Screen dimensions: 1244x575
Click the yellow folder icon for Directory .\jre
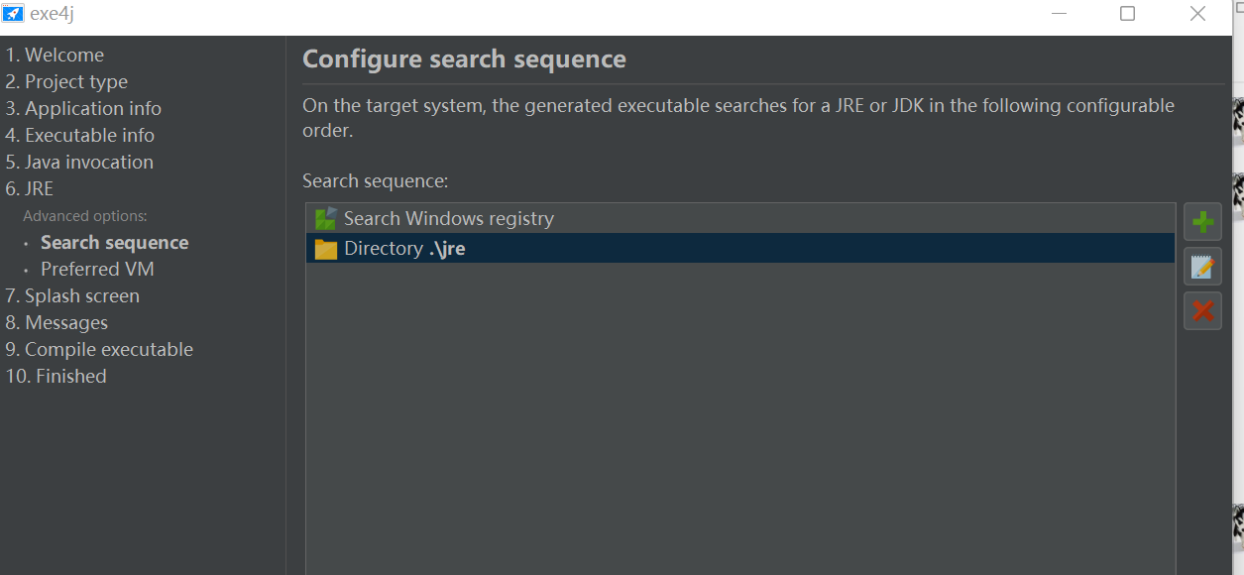(325, 249)
